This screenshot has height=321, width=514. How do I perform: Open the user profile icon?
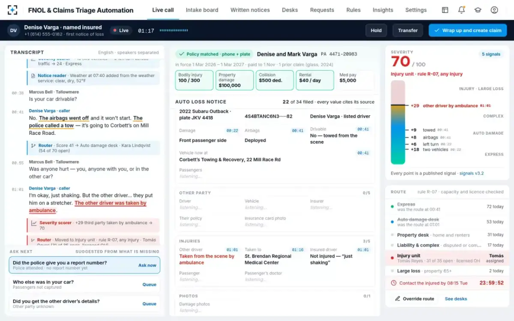tap(494, 10)
